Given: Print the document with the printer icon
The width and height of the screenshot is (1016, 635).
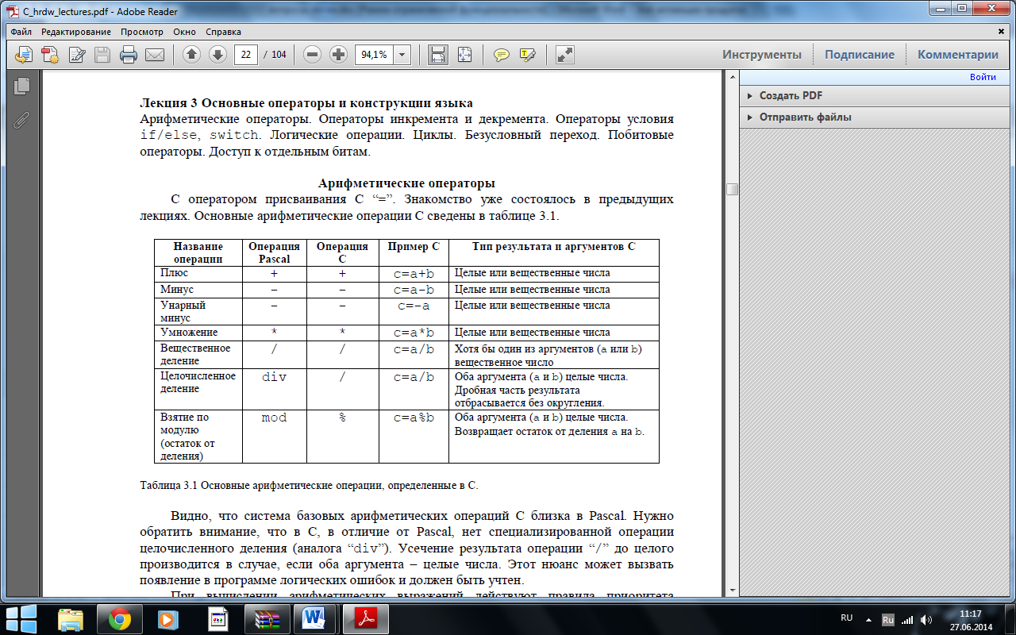Looking at the screenshot, I should click(x=129, y=55).
